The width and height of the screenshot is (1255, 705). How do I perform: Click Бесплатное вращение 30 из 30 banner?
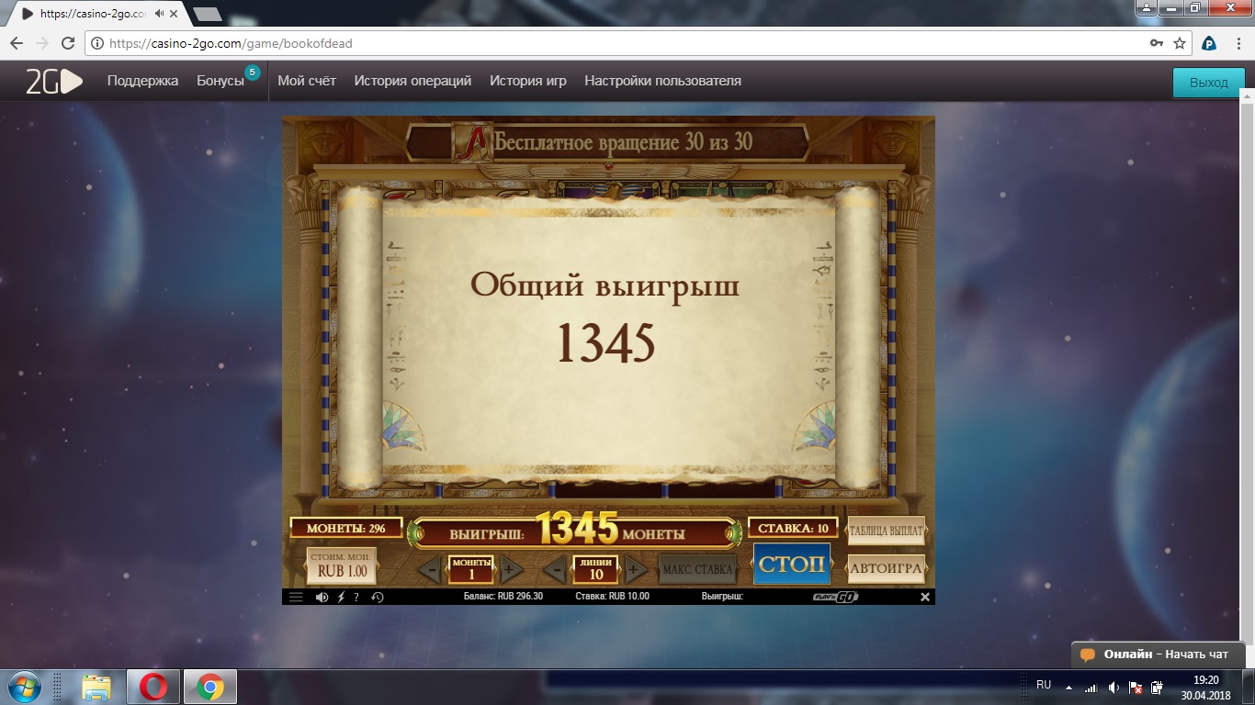point(607,141)
